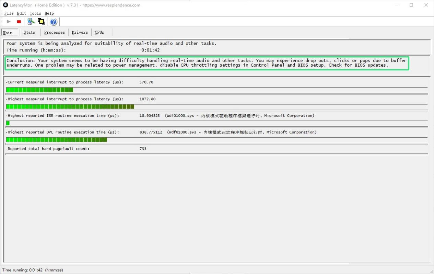Open the Edit menu
The image size is (434, 274).
point(21,13)
